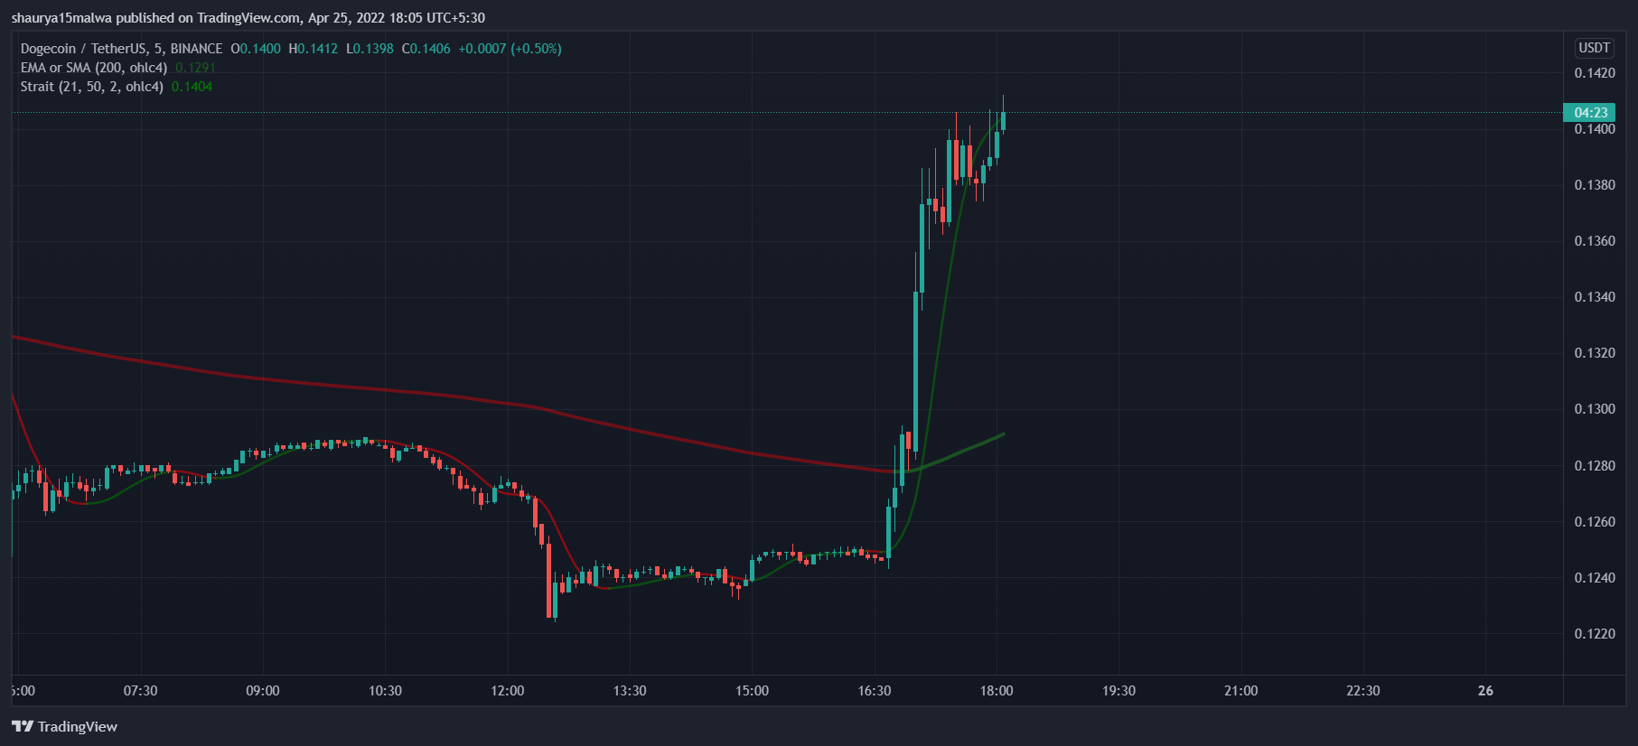Click the 0.1220 price axis label
Screen dimensions: 1638x746
pyautogui.click(x=1595, y=634)
